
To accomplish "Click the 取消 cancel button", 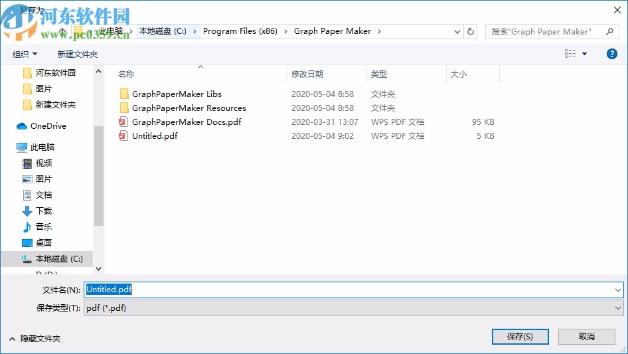I will [587, 336].
